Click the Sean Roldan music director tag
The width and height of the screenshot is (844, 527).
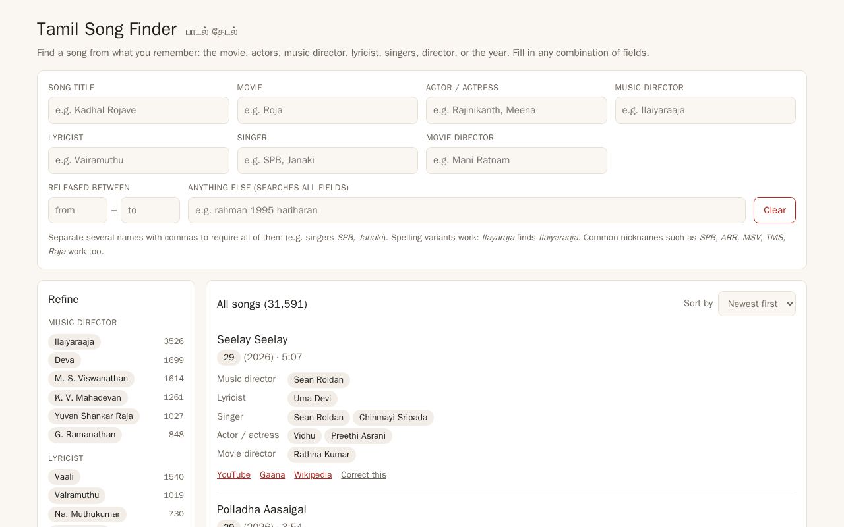coord(318,380)
